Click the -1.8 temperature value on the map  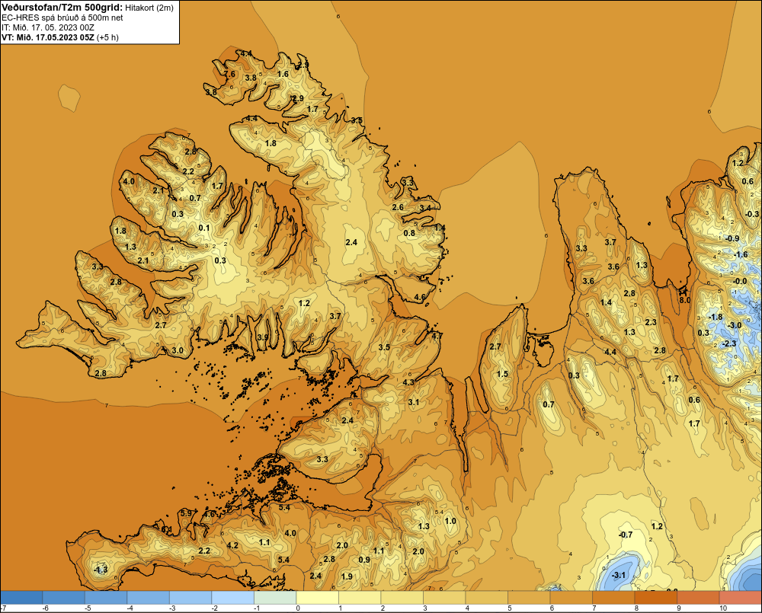click(716, 318)
